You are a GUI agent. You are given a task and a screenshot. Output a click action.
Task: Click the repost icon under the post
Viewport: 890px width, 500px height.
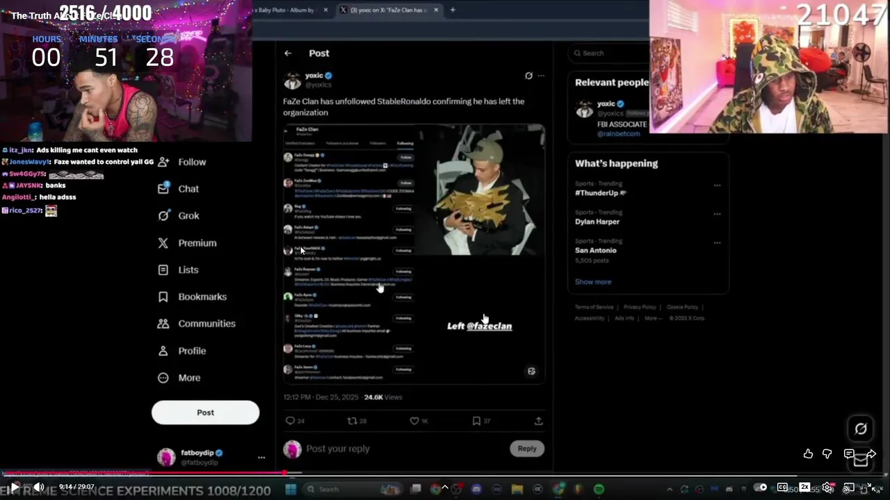click(x=352, y=421)
